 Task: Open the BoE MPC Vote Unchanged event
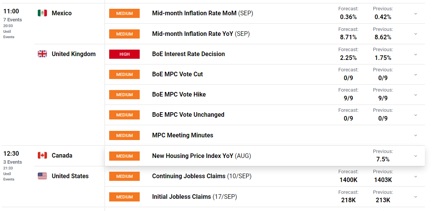tap(188, 115)
